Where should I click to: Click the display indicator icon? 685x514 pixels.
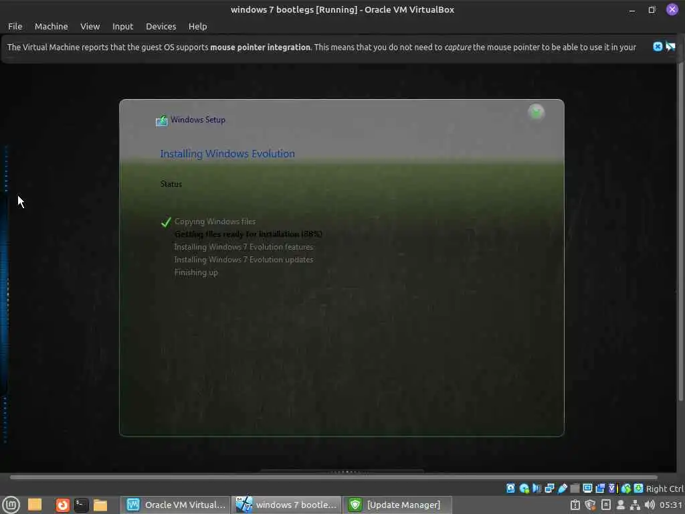[x=587, y=488]
